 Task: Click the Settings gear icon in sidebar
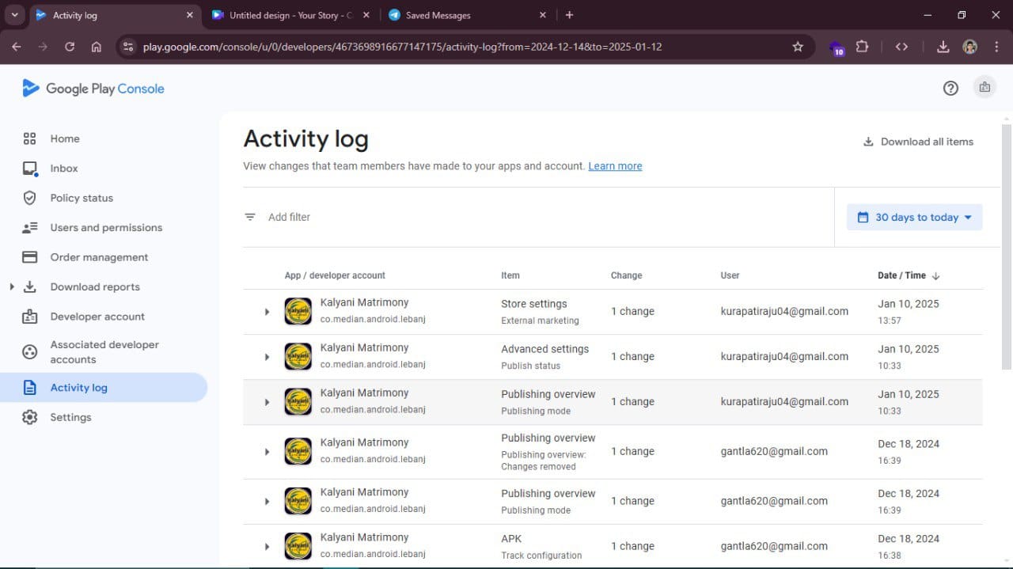[30, 417]
